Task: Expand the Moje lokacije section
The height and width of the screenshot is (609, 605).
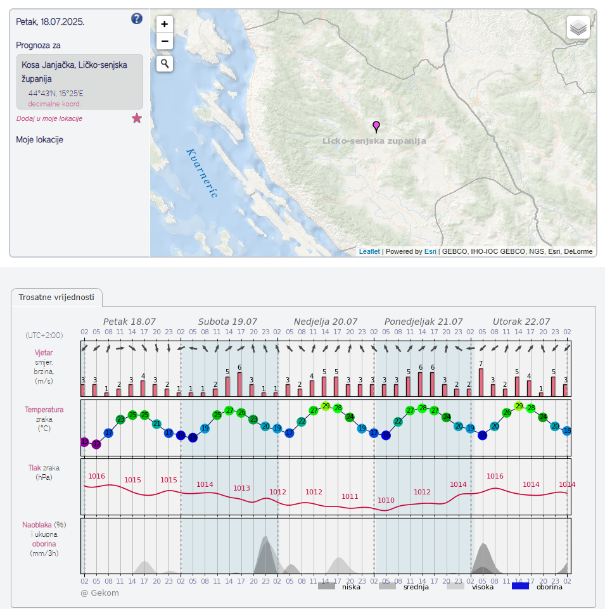Action: (x=39, y=140)
